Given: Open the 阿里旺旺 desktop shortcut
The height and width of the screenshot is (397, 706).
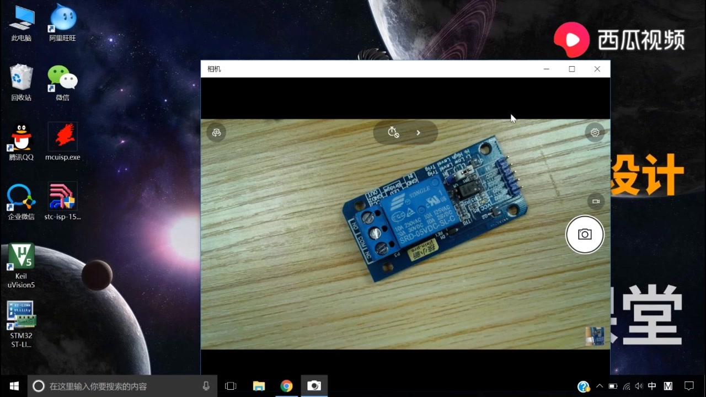Looking at the screenshot, I should pos(62,24).
